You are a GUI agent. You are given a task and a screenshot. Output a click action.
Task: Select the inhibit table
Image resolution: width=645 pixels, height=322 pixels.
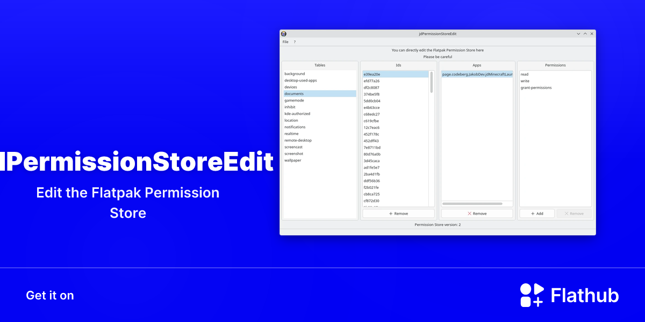point(320,107)
